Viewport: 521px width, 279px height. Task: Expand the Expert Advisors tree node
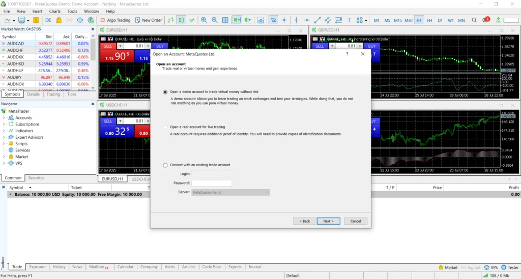click(x=4, y=137)
